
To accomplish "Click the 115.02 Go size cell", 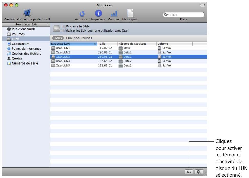I will 105,48.
